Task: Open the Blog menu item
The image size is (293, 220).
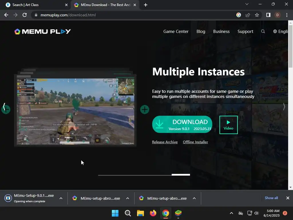Action: (x=201, y=32)
